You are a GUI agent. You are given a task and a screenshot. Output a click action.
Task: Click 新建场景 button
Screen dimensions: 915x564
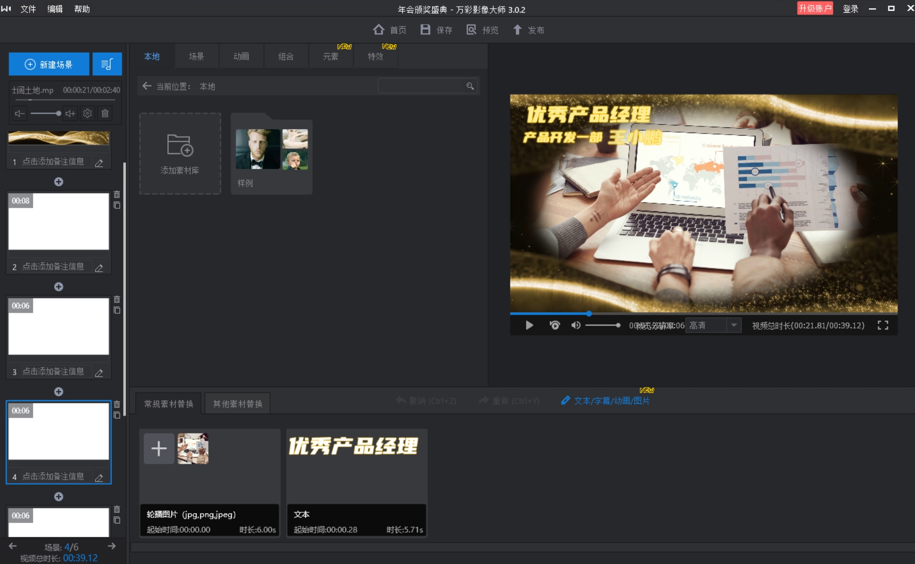point(49,64)
